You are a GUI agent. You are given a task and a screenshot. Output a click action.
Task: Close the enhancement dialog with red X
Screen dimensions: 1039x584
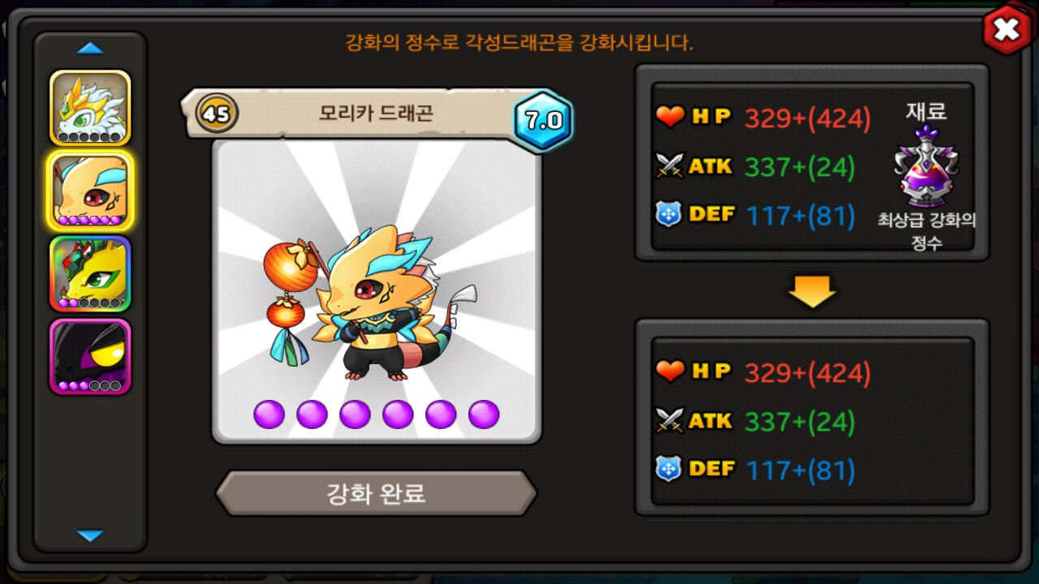[1006, 31]
